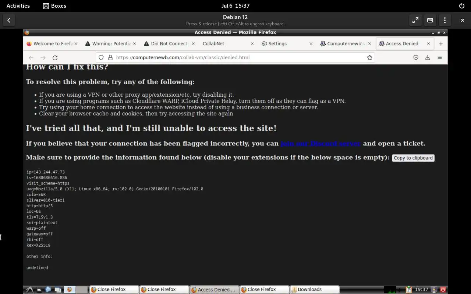
Task: Toggle fullscreen for the Debian 12 VM
Action: pos(415,20)
